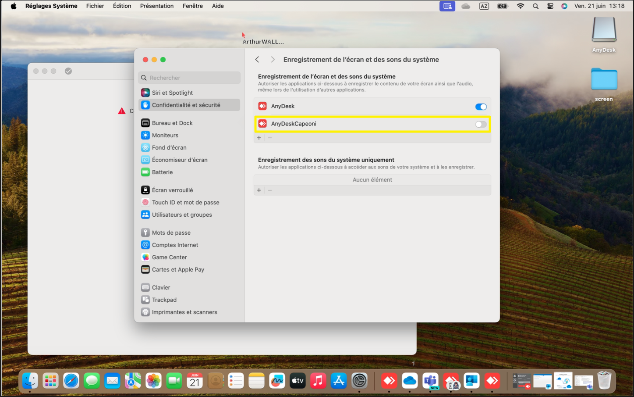Open Siri et Spotlight in the sidebar
The width and height of the screenshot is (634, 397).
(x=189, y=93)
